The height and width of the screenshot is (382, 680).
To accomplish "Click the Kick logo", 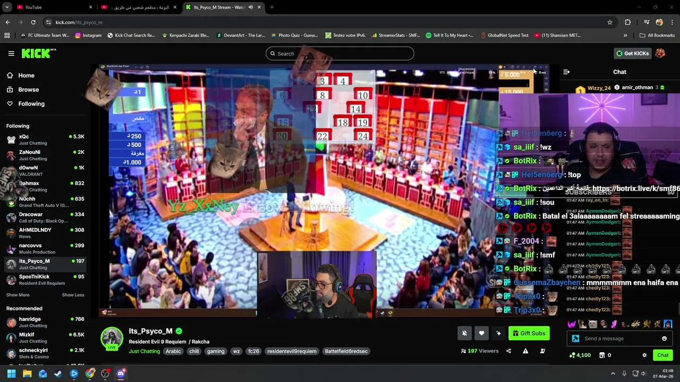I will 39,53.
